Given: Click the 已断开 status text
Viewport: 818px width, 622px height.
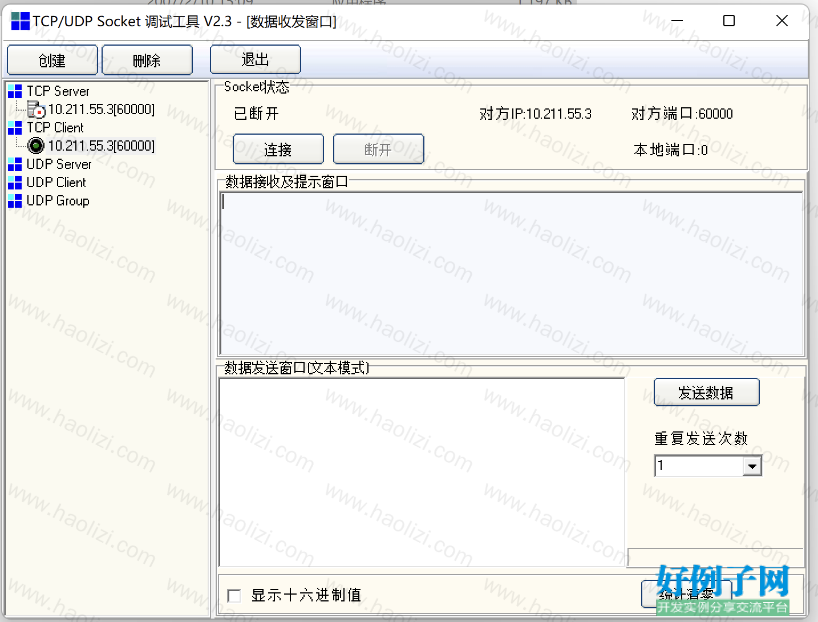Looking at the screenshot, I should [x=257, y=114].
